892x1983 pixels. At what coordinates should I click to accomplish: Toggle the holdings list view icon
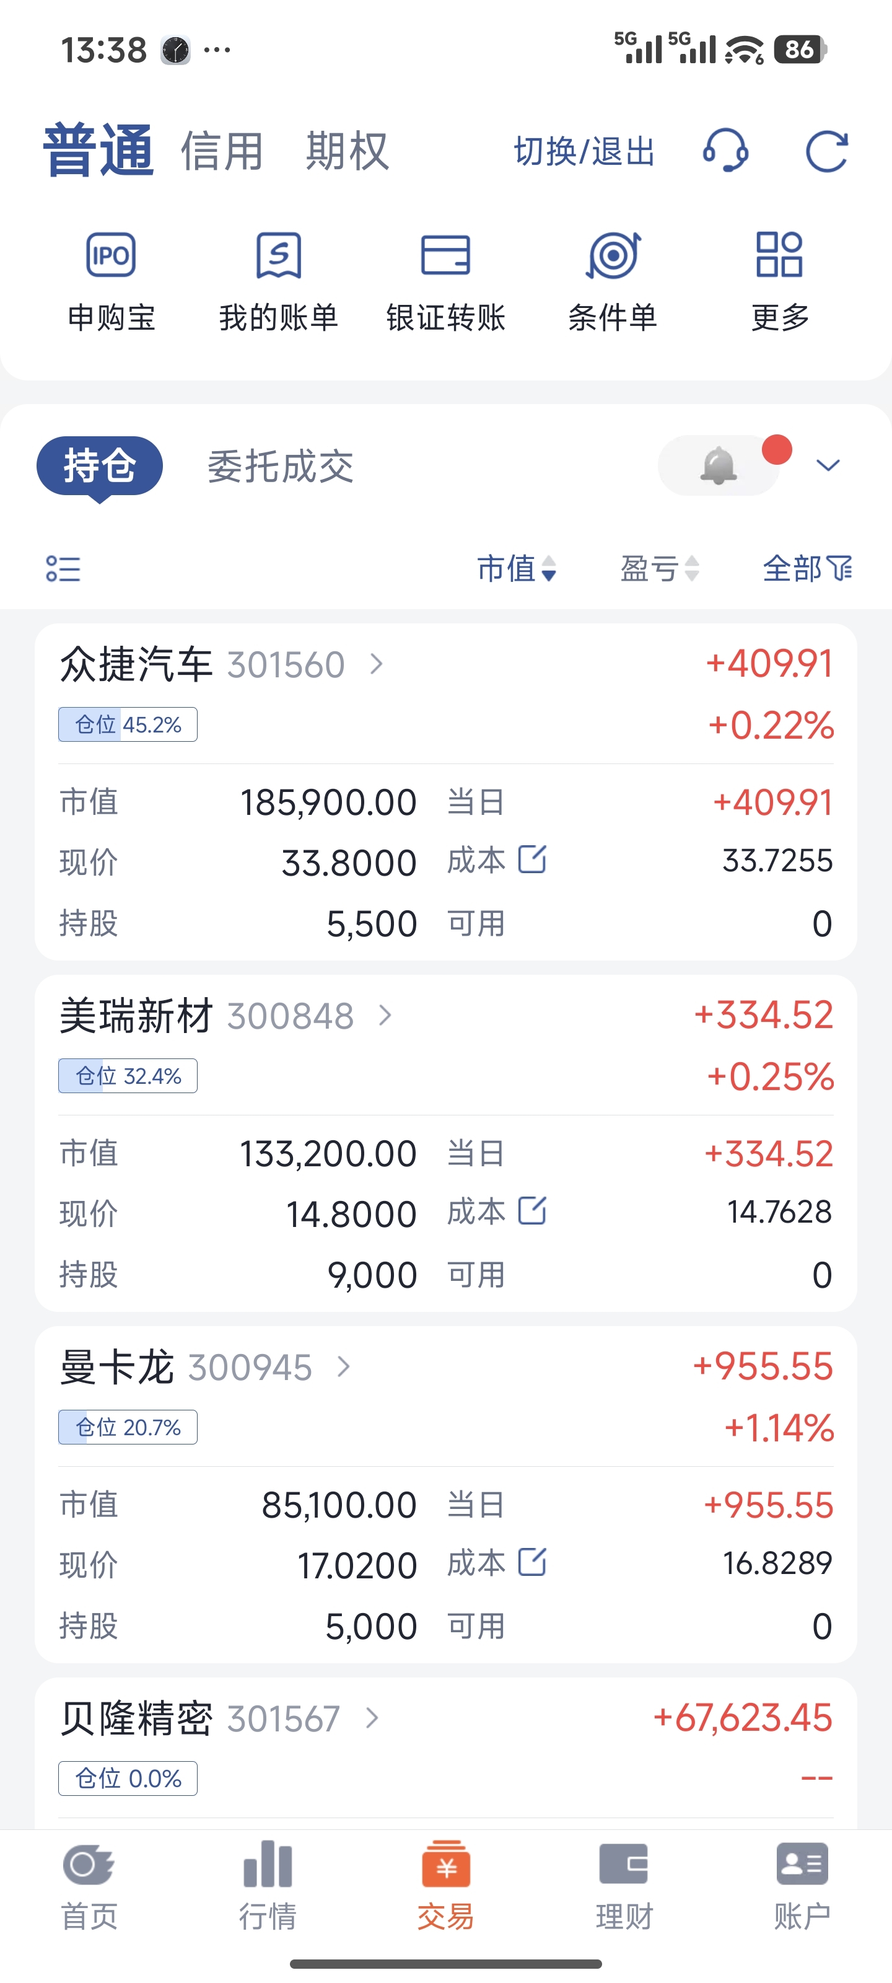click(x=63, y=569)
